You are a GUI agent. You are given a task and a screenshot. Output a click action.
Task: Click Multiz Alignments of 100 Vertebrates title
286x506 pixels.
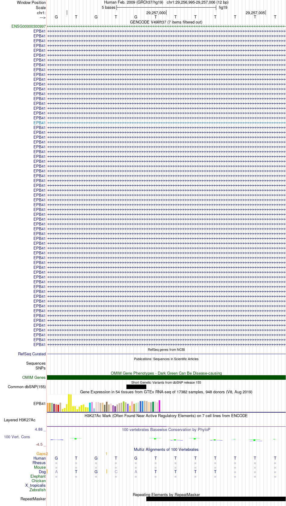click(x=166, y=449)
